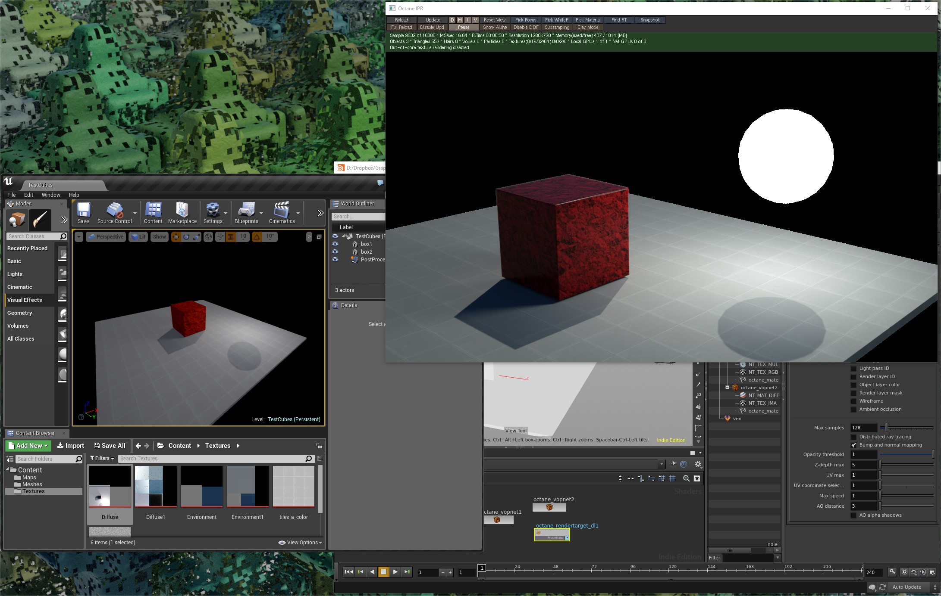Click the Source Control icon
This screenshot has width=941, height=596.
point(114,211)
